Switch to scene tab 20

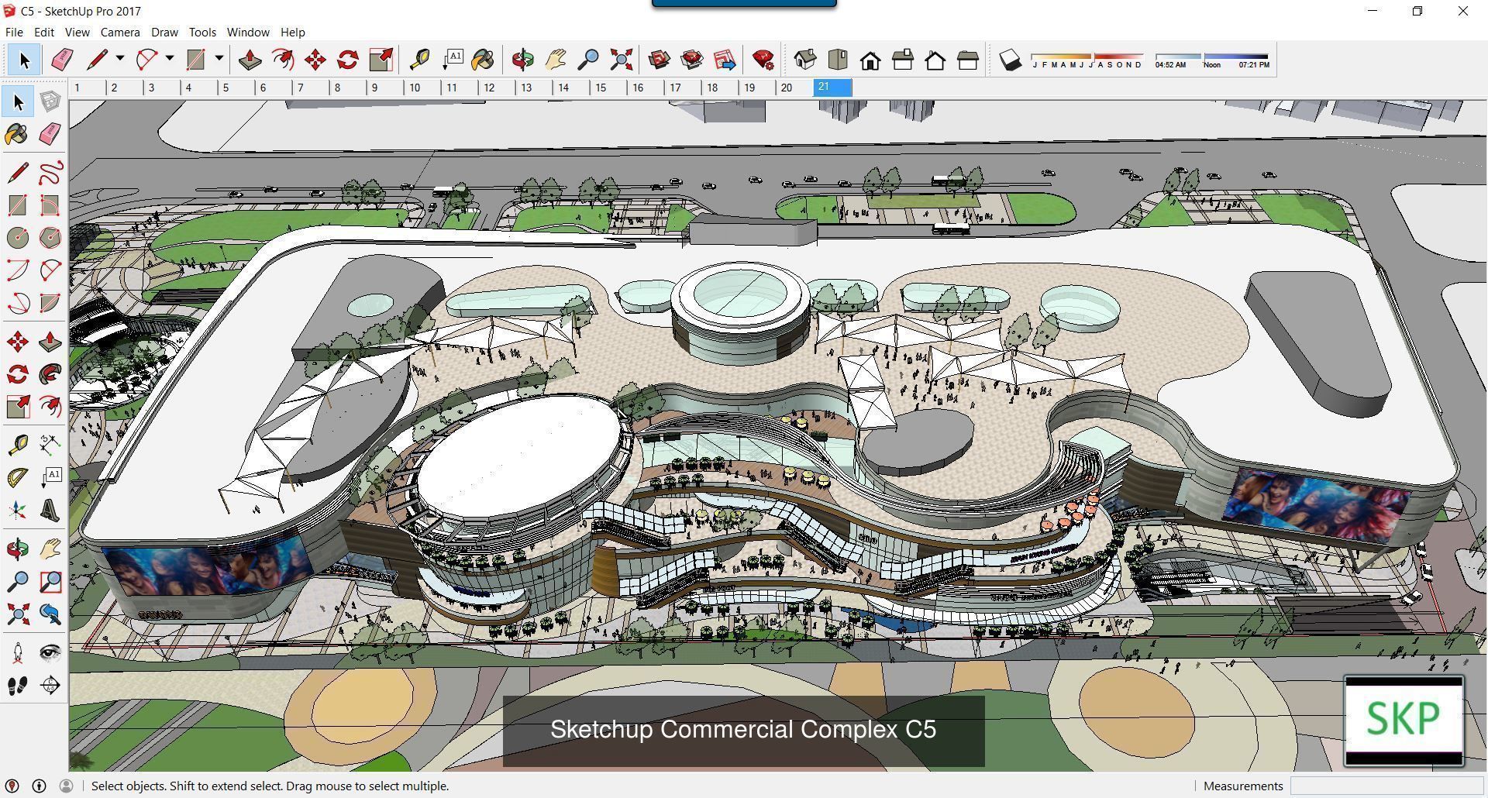click(794, 88)
